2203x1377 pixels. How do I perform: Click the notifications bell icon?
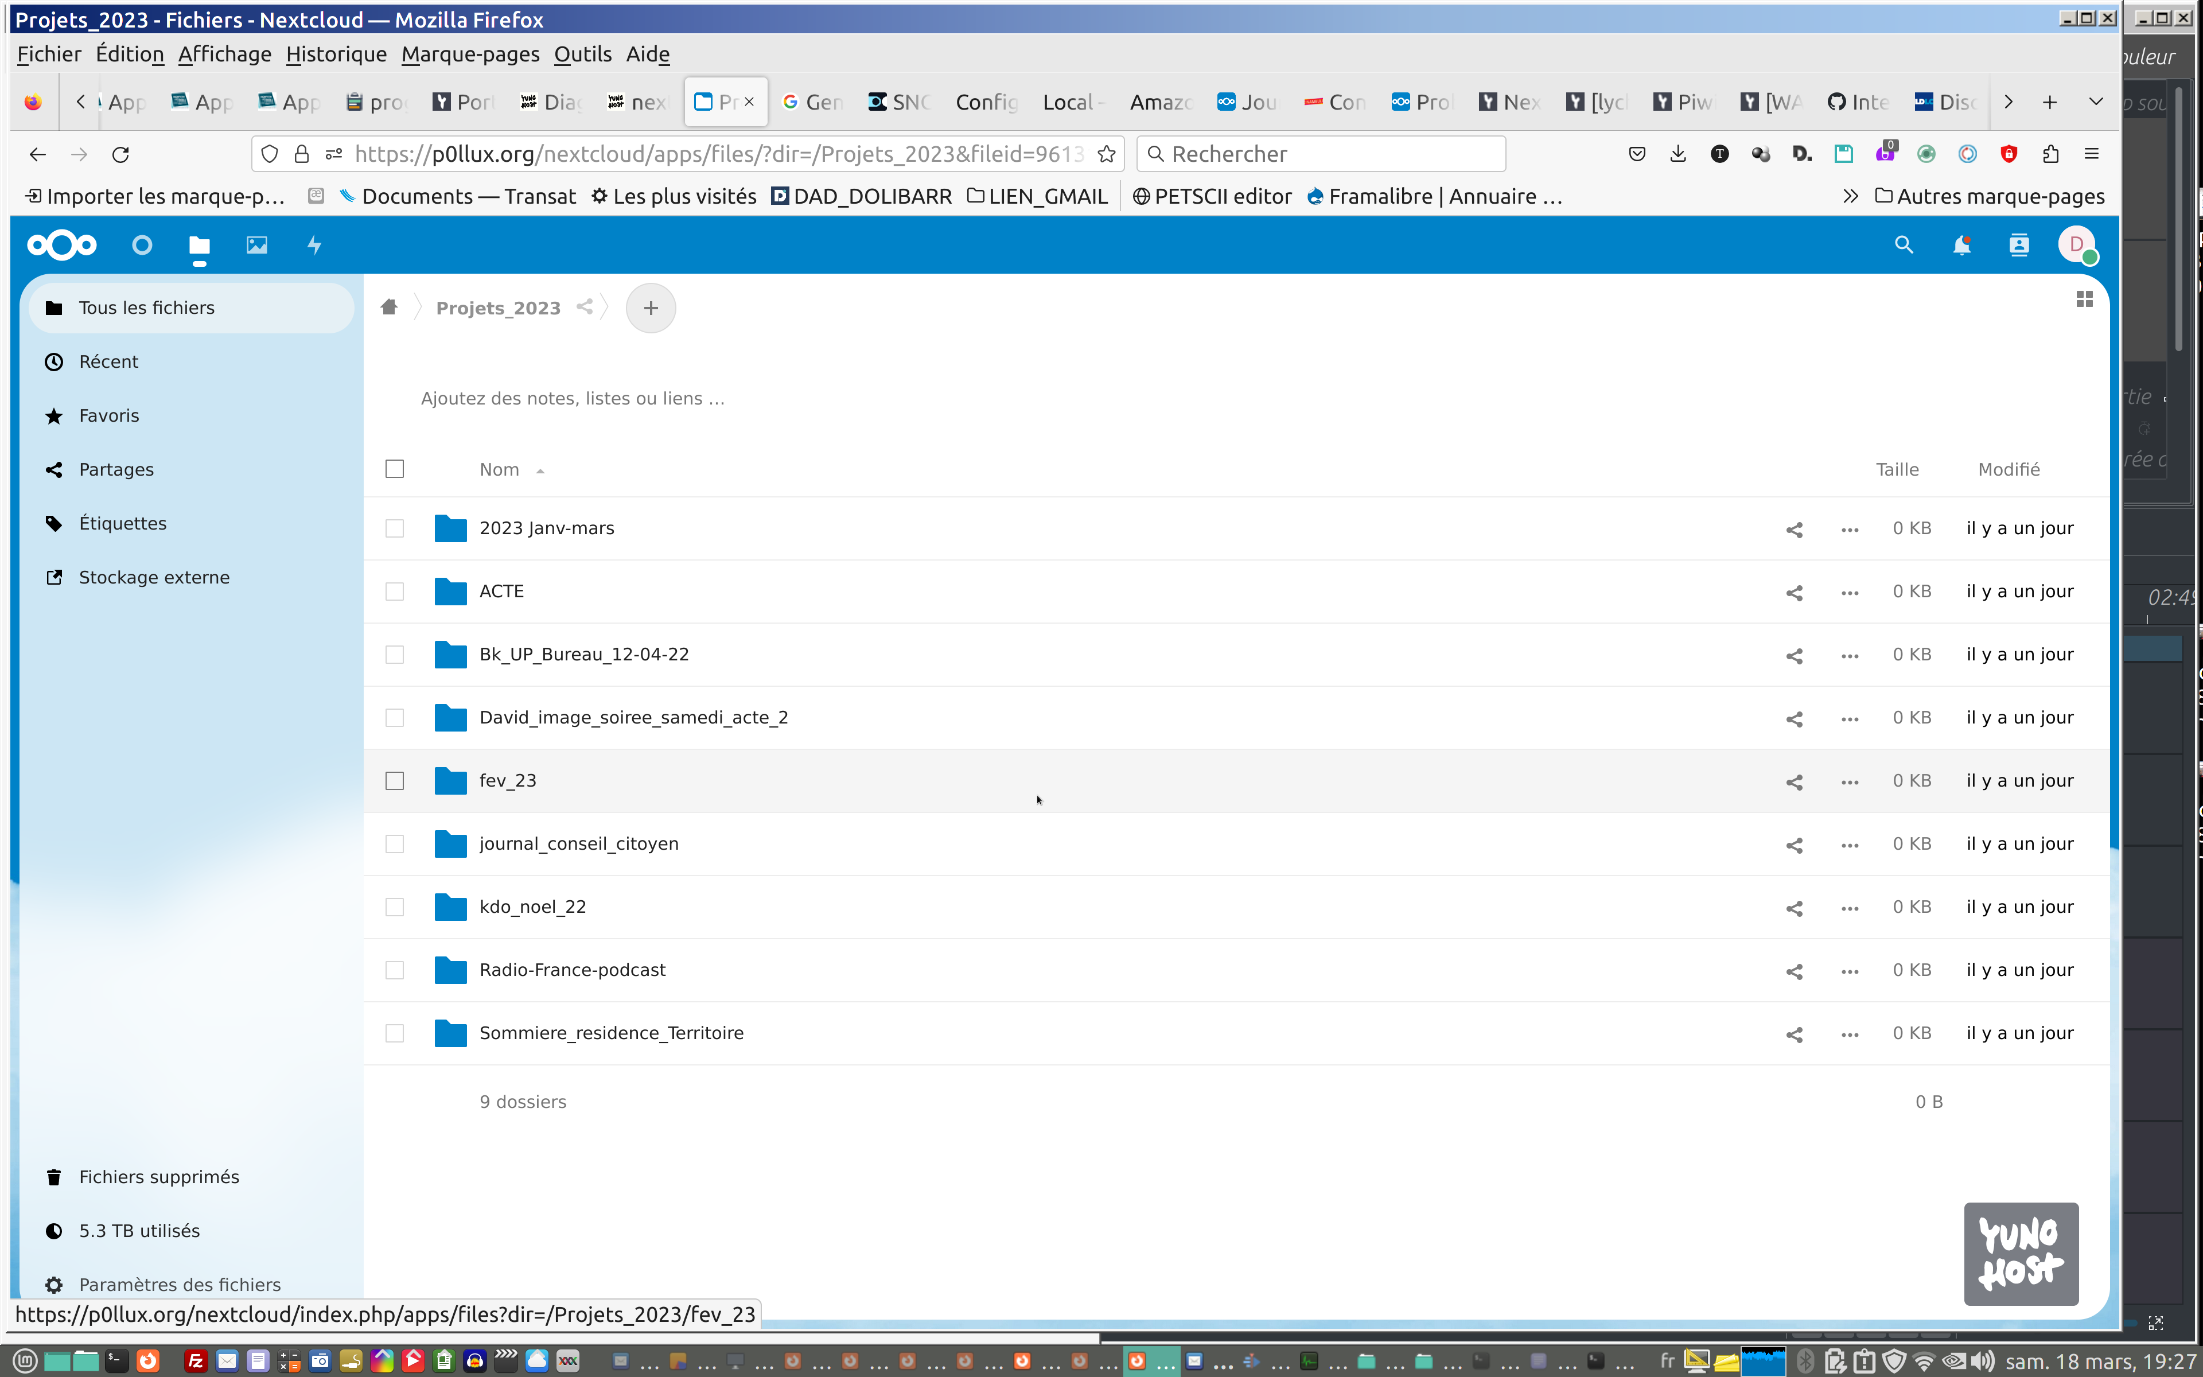coord(1961,245)
